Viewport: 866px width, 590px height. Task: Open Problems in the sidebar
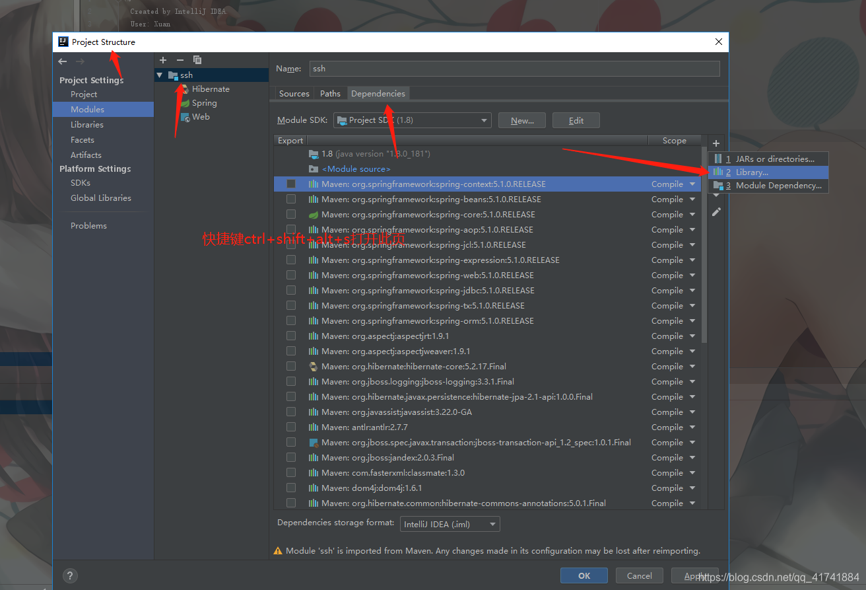pos(88,226)
